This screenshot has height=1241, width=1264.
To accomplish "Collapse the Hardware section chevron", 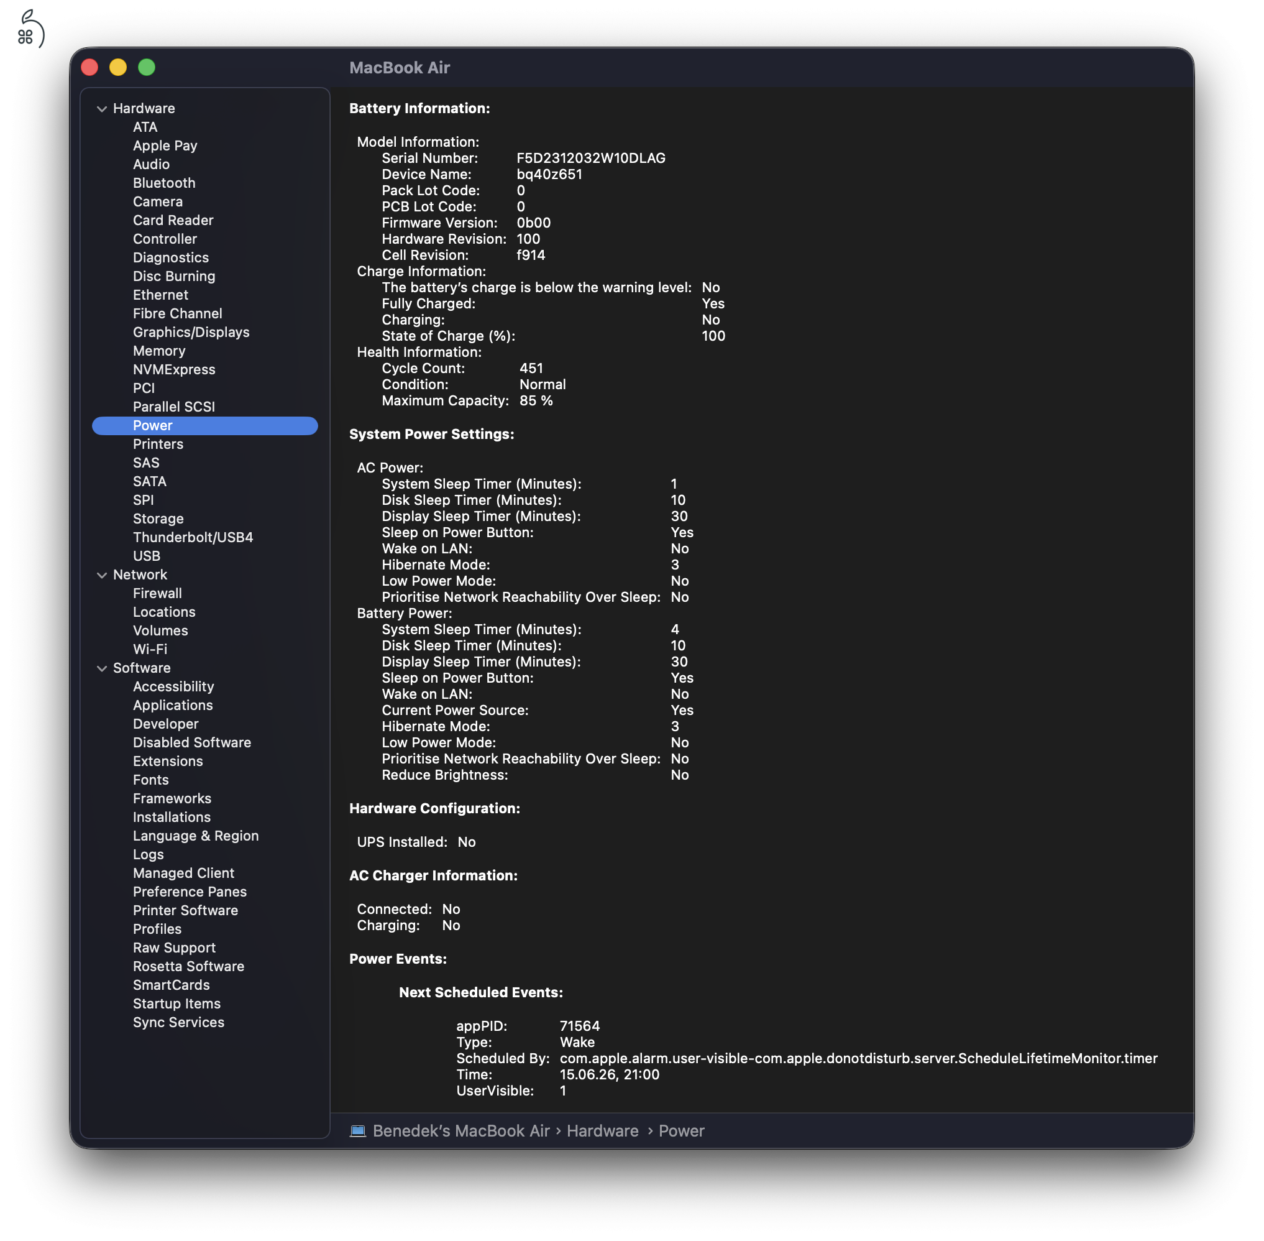I will (102, 109).
